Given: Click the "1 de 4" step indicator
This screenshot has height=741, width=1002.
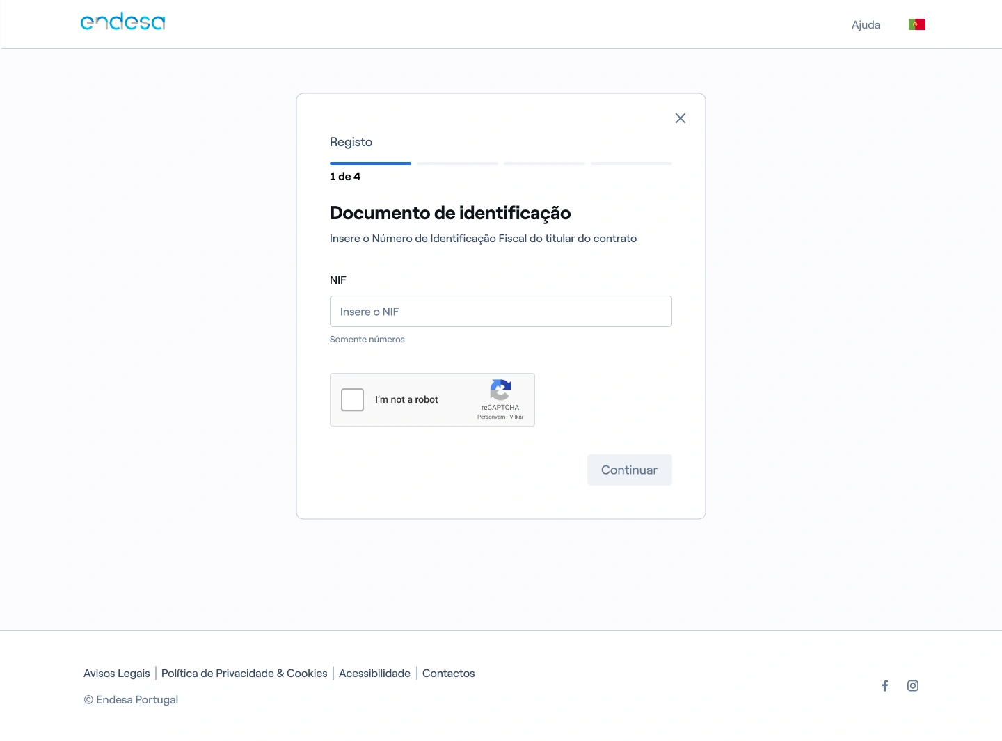Looking at the screenshot, I should click(x=345, y=177).
